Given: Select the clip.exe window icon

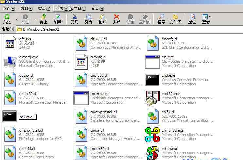Looking at the screenshot, I should (152, 62).
